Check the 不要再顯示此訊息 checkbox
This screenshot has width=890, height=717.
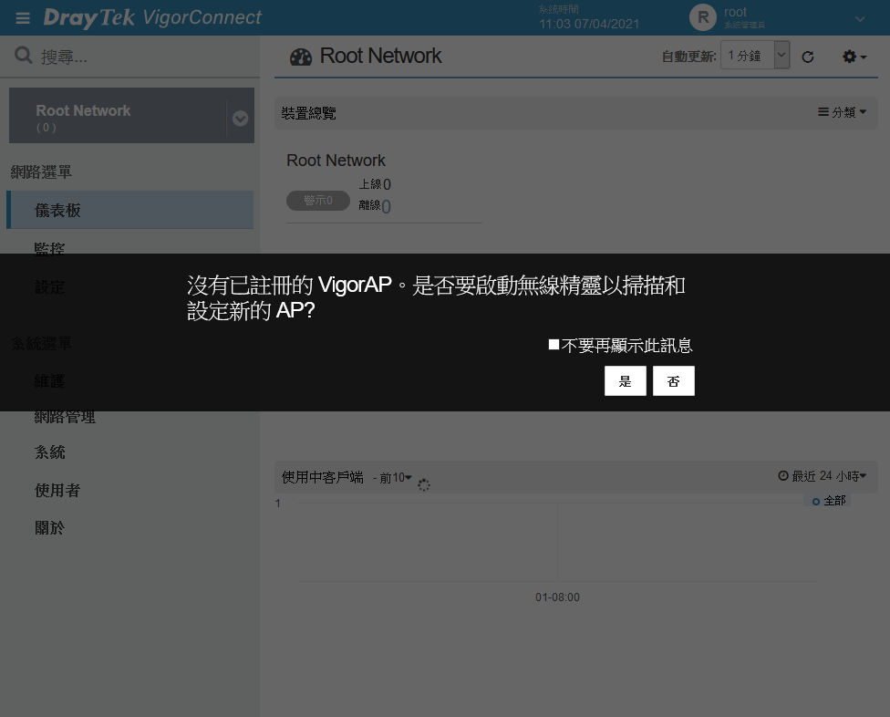point(554,345)
